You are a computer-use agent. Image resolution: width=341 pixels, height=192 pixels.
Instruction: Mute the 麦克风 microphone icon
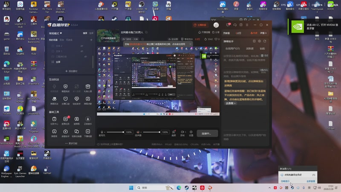(101, 132)
